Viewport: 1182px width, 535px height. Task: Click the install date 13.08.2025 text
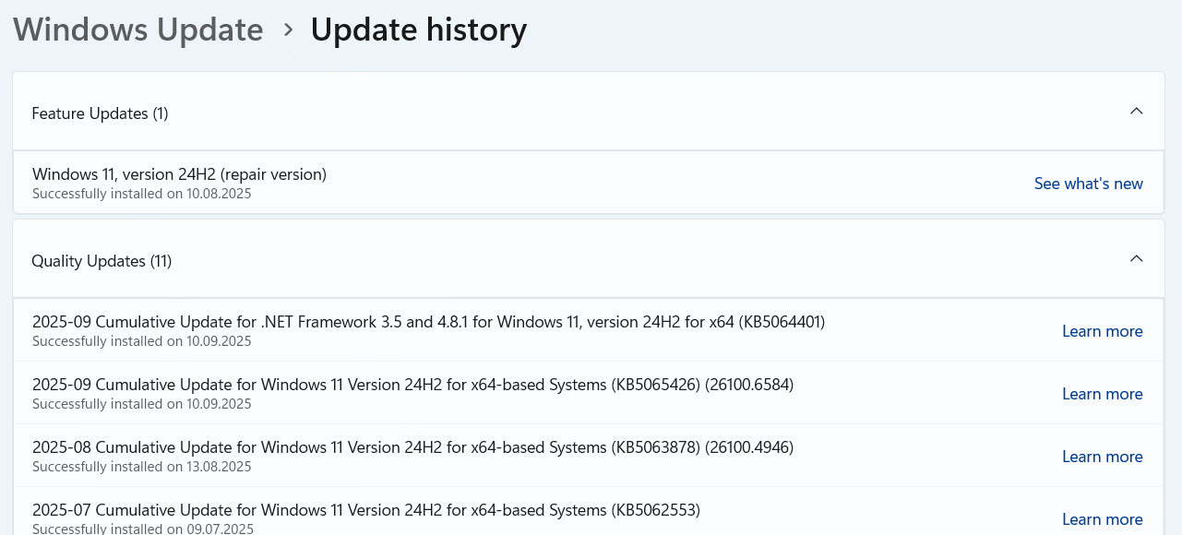pos(221,467)
